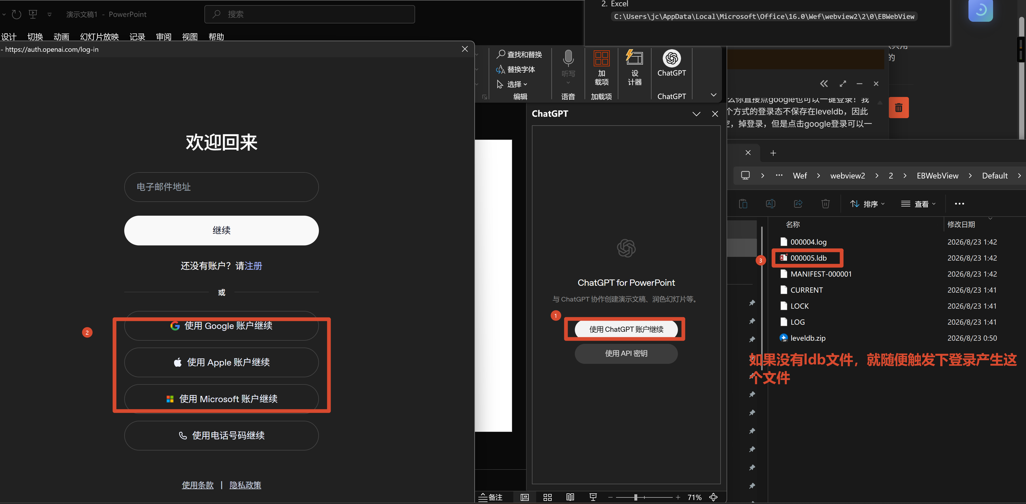Viewport: 1026px width, 504px height.
Task: Open the Add-ins (加载项) ribbon button
Action: click(601, 68)
